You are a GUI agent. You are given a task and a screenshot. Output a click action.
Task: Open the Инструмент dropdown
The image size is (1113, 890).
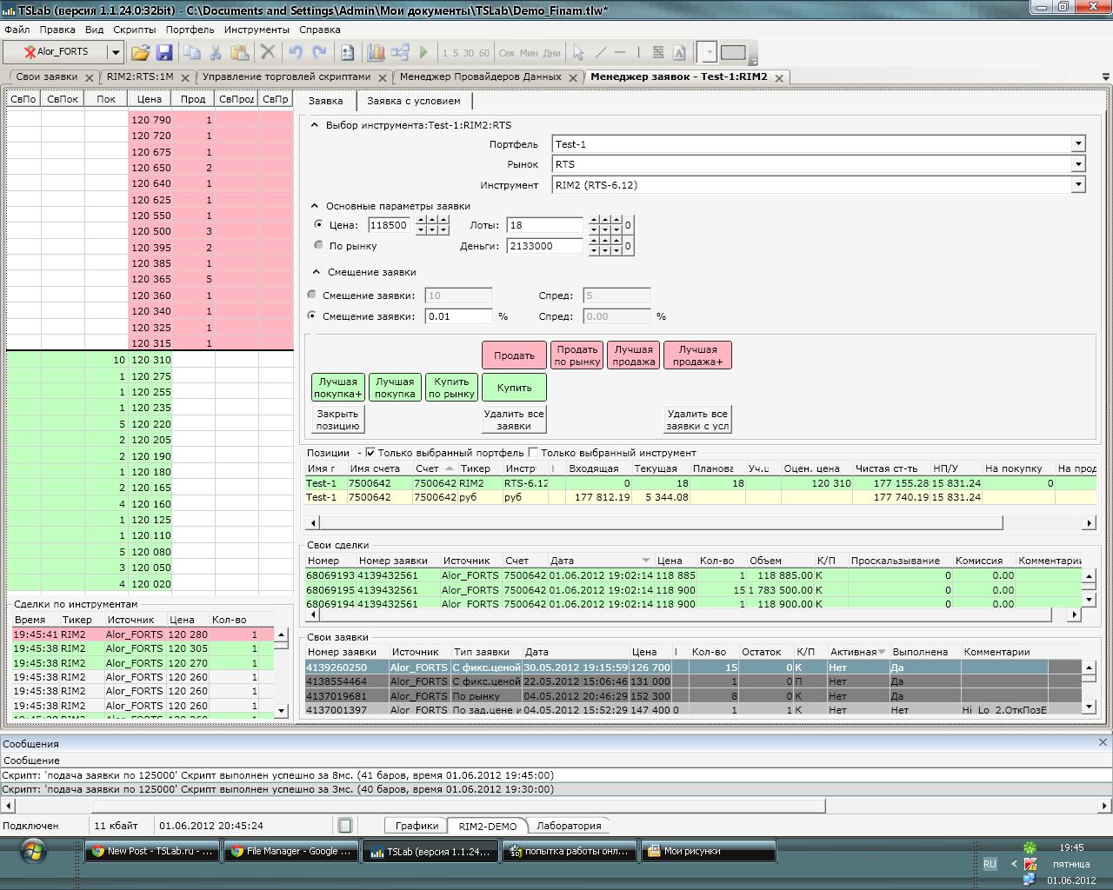click(1078, 185)
